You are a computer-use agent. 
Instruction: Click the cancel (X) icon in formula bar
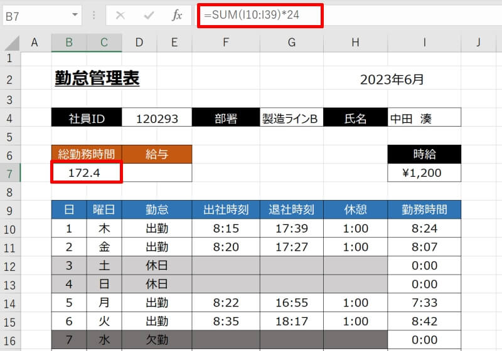(x=120, y=15)
